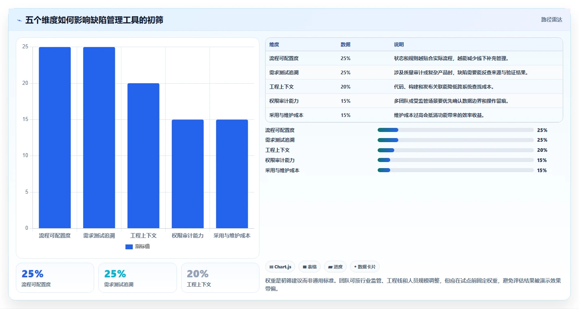The height and width of the screenshot is (309, 579).
Task: Click the 工程上下文 20% progress bar
Action: pos(456,150)
